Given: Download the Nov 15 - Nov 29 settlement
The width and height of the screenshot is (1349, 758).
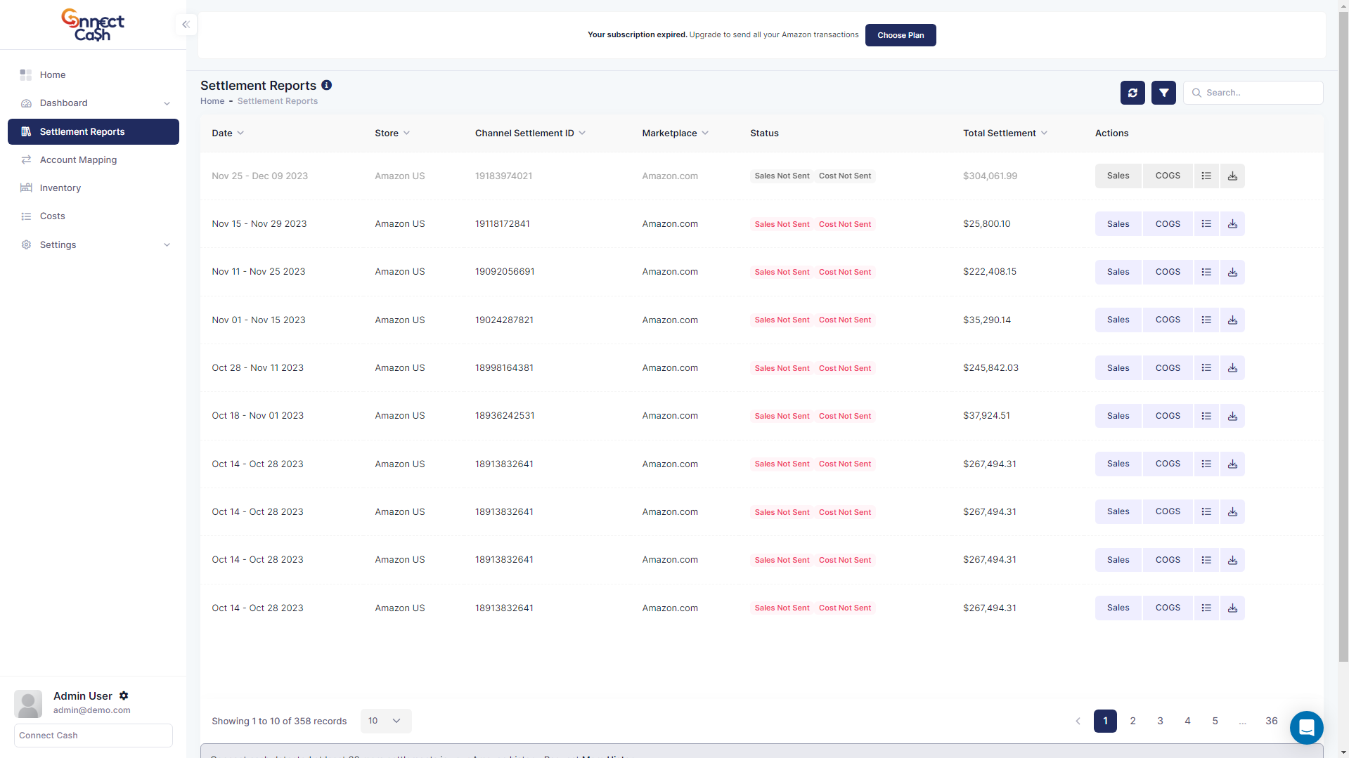Looking at the screenshot, I should (x=1232, y=224).
